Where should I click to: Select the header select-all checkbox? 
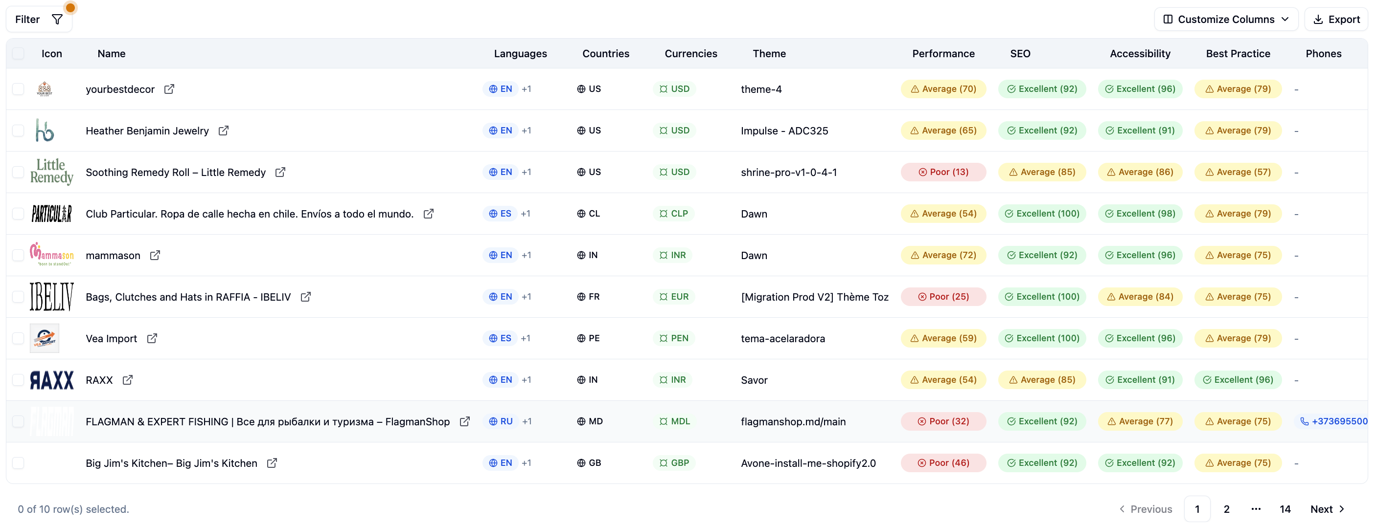(x=18, y=53)
